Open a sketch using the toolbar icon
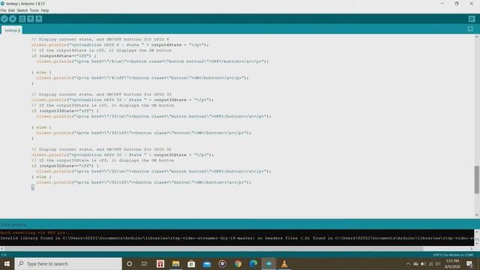This screenshot has height=270, width=480. (31, 19)
